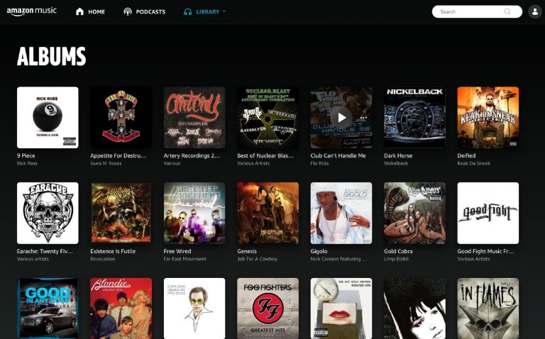Screen dimensions: 545x339
Task: Open the black-haired woman album cover
Action: click(414, 309)
